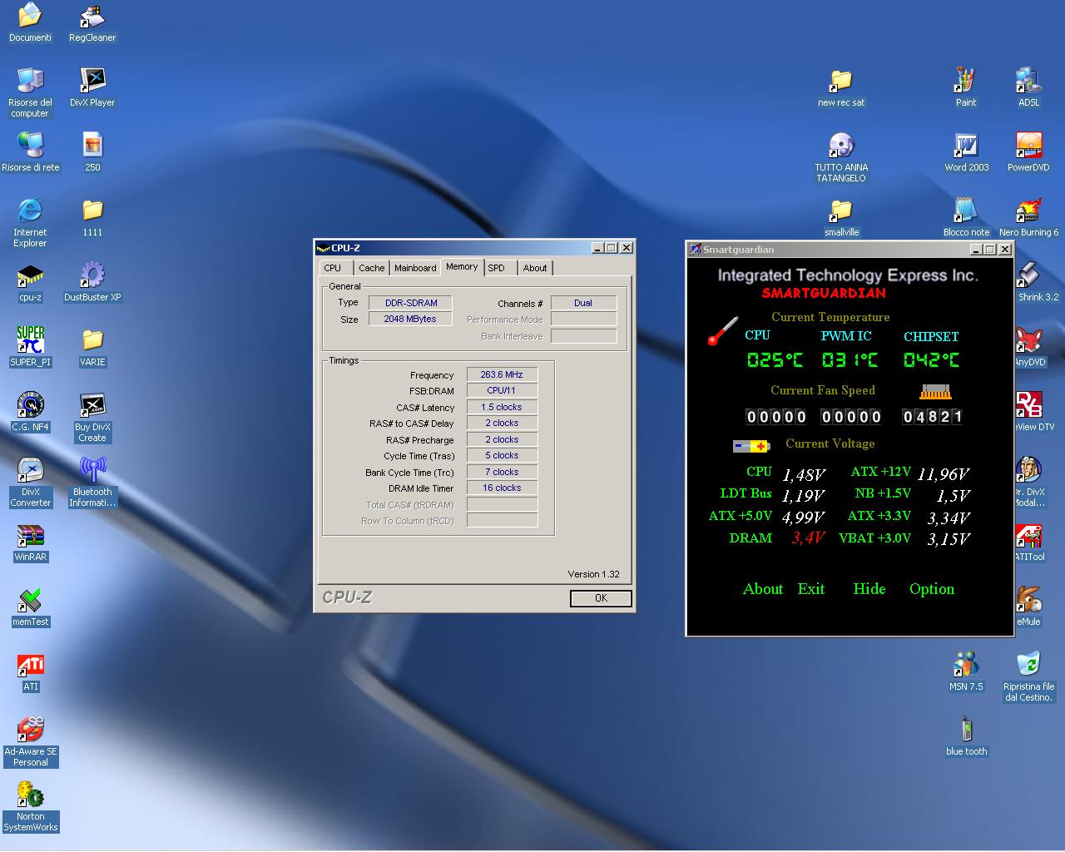1065x852 pixels.
Task: Click the DRAM Idle Timer 16 clocks value
Action: coord(502,488)
